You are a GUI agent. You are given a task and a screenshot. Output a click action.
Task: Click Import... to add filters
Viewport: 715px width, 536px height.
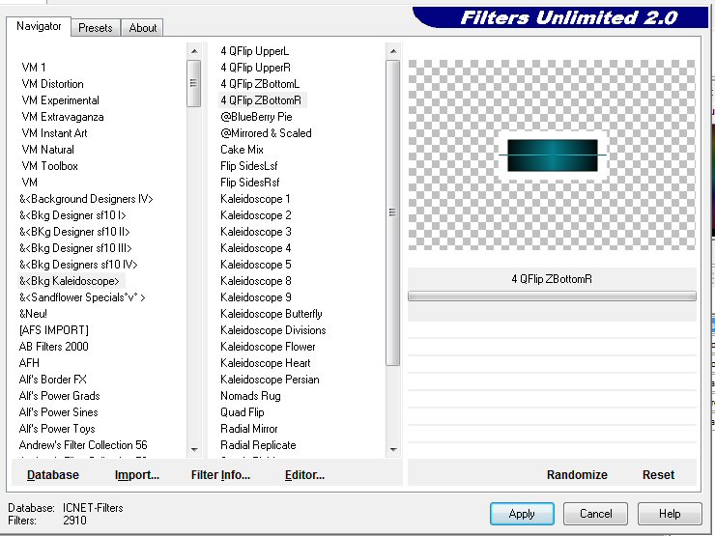pyautogui.click(x=136, y=474)
